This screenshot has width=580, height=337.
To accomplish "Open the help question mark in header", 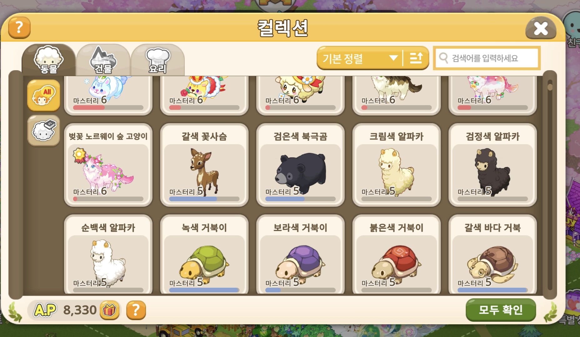I will (x=19, y=27).
